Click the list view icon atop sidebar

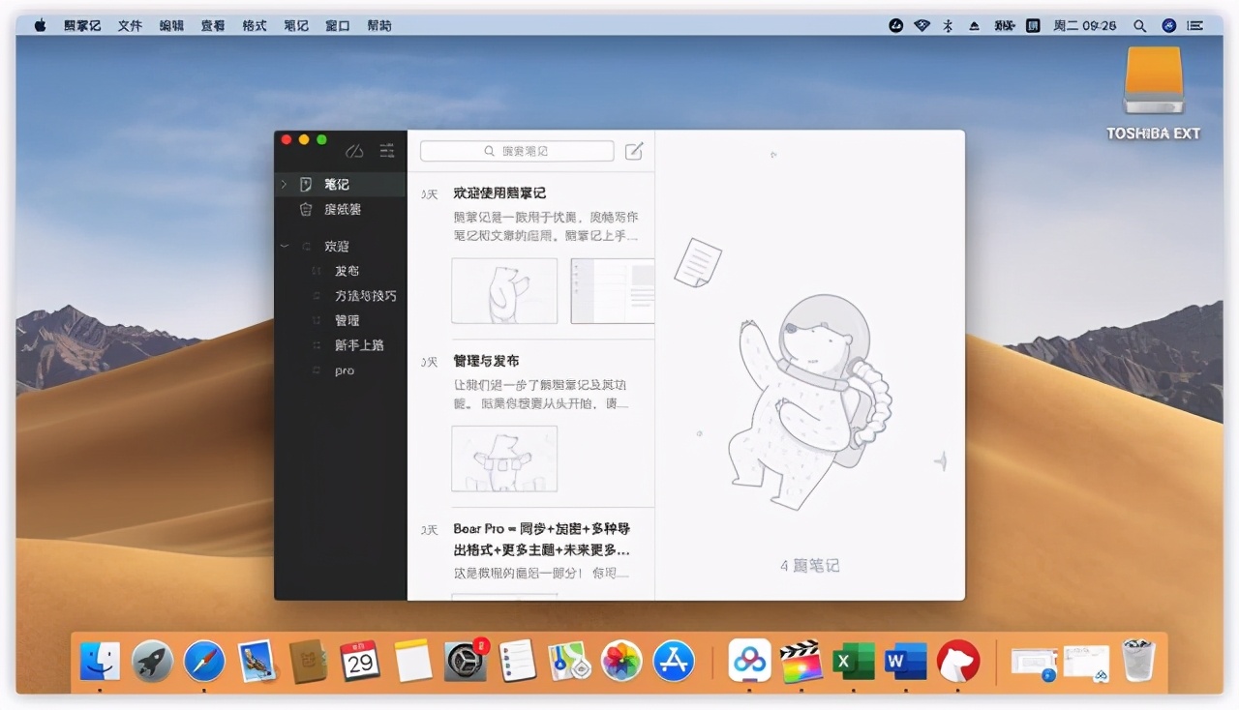pos(385,151)
